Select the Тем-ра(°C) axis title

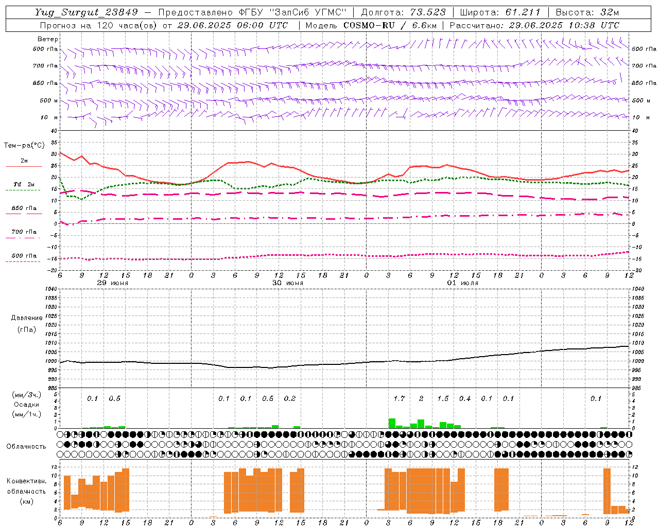click(x=24, y=146)
